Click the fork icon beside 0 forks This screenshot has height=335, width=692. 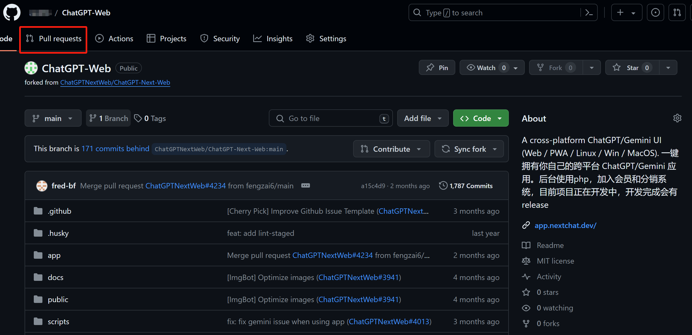(526, 323)
